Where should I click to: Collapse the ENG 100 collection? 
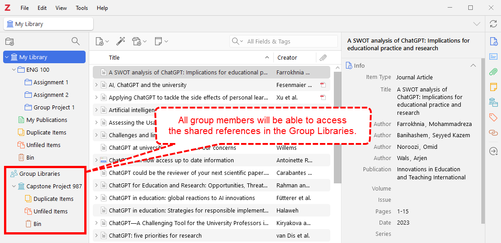coord(13,70)
